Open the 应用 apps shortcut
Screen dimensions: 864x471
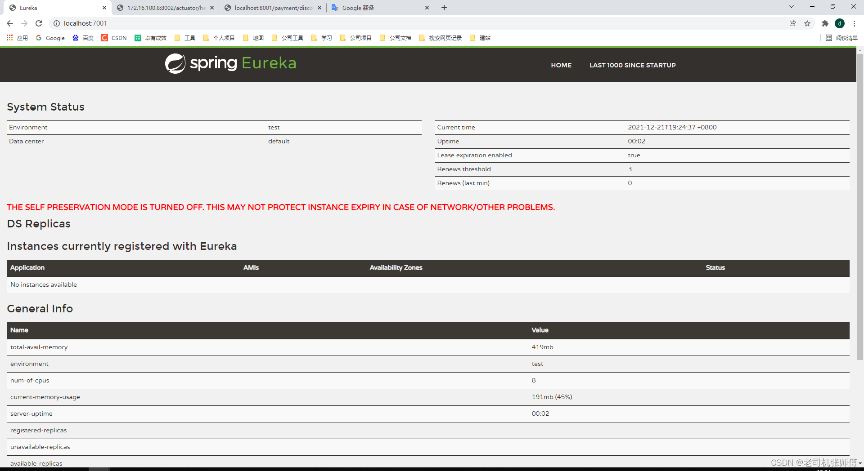pos(17,38)
